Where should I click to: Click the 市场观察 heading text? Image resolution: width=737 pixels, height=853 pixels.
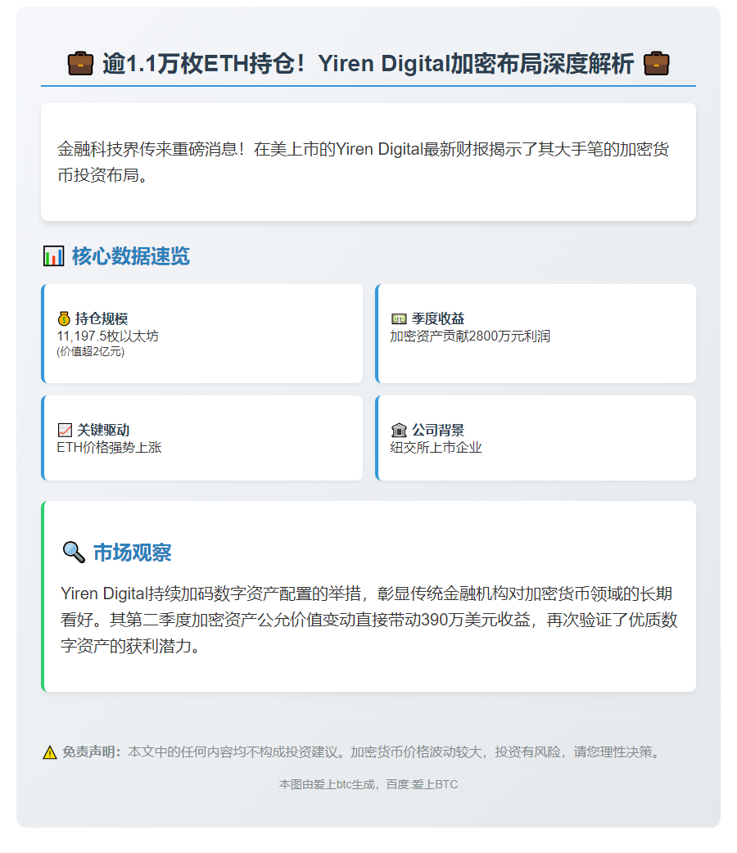(x=132, y=553)
